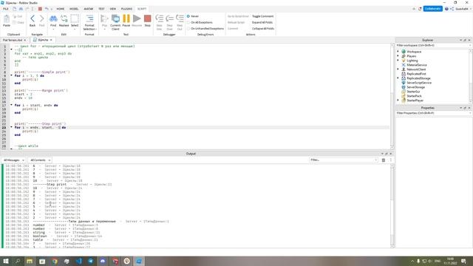Open Visual Studio Code from the taskbar
Viewport: 473px width, 266px height.
point(78,261)
